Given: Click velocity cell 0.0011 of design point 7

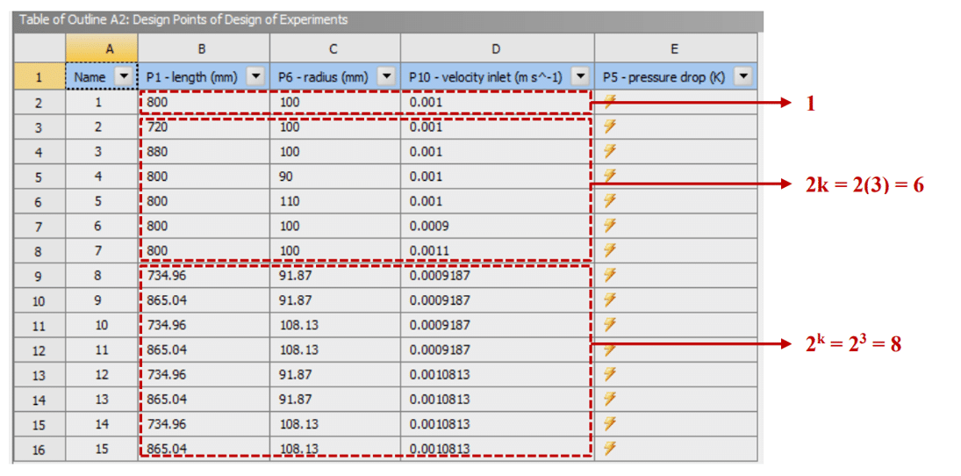Looking at the screenshot, I should (x=498, y=250).
